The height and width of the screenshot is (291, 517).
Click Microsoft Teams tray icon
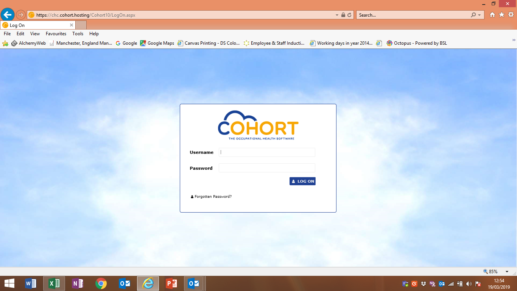[405, 284]
